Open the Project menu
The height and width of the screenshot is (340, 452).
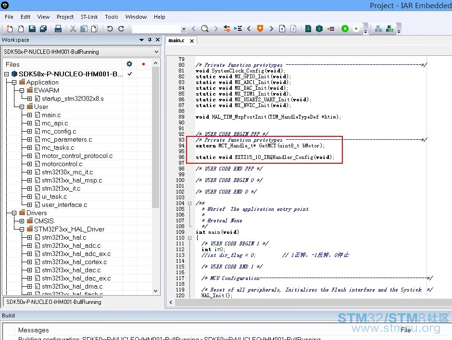click(x=65, y=17)
